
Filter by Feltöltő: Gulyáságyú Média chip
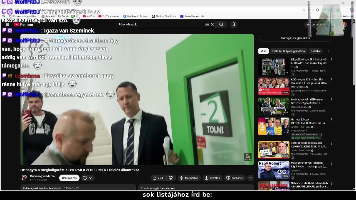pos(288,51)
